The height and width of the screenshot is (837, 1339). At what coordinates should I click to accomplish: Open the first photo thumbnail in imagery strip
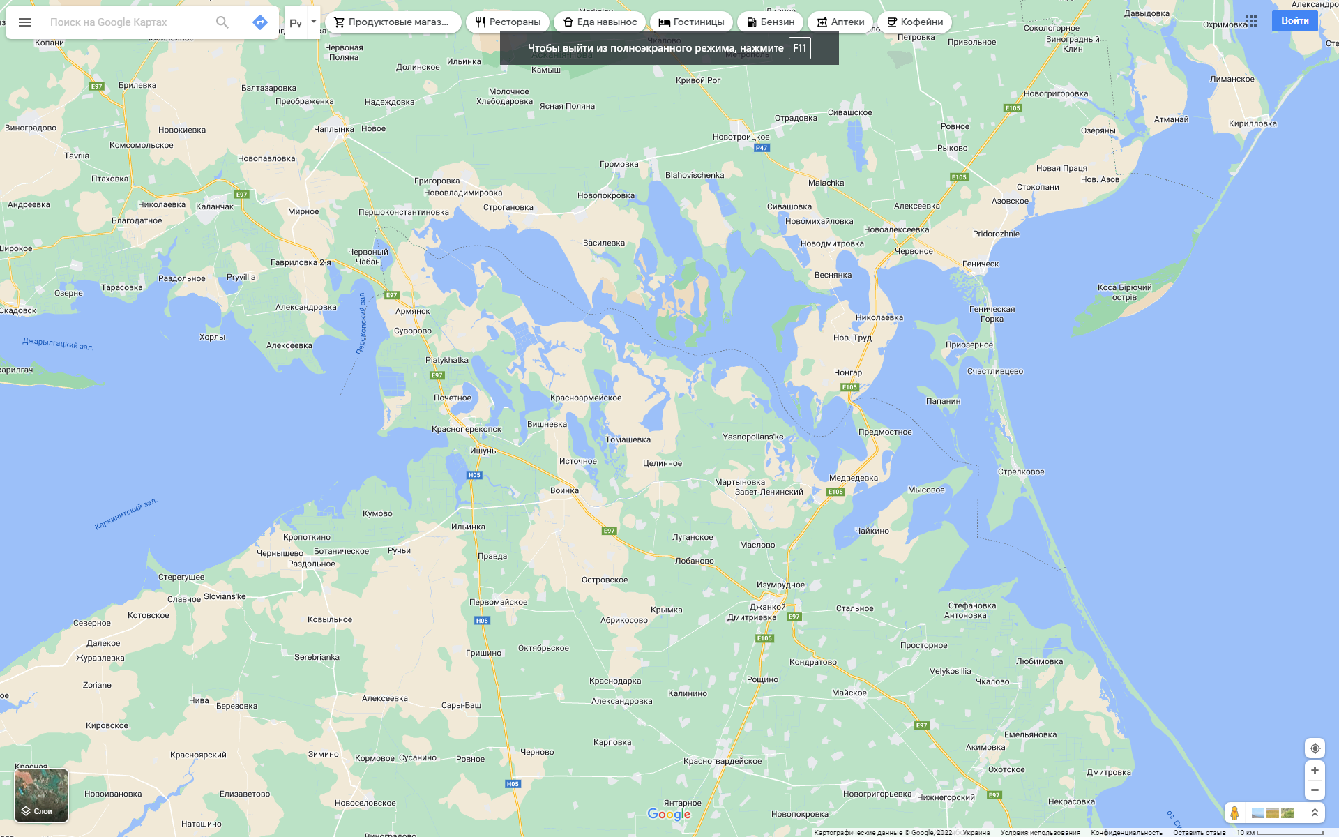tap(1258, 813)
